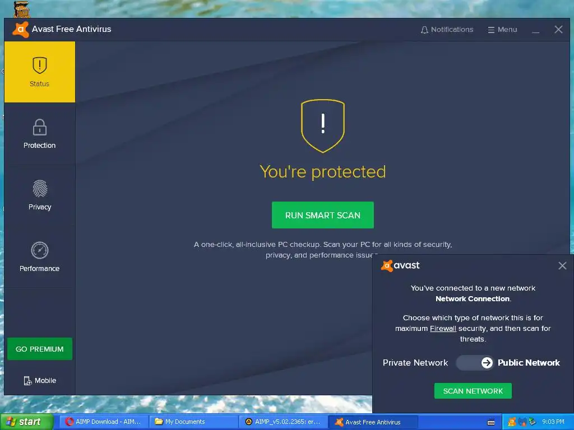Close the Avast Free Antivirus window
574x430 pixels.
pos(558,30)
